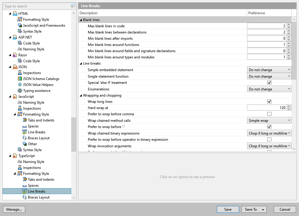Enable Prefer to wrap before comma
The image size is (299, 216).
point(269,114)
